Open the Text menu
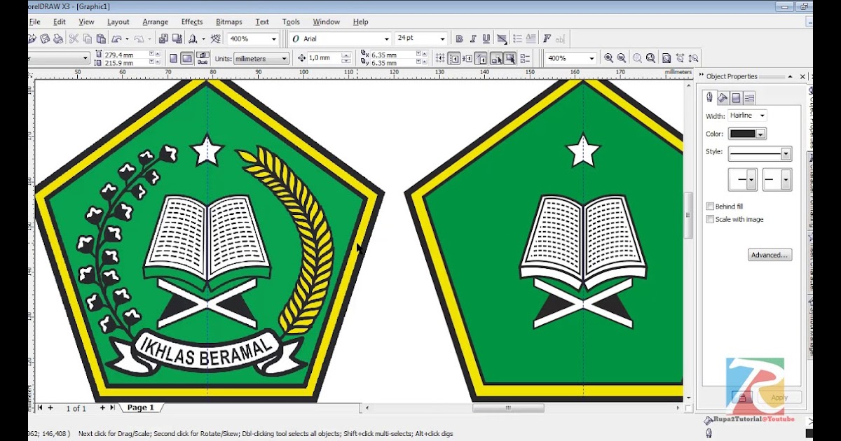 point(262,22)
